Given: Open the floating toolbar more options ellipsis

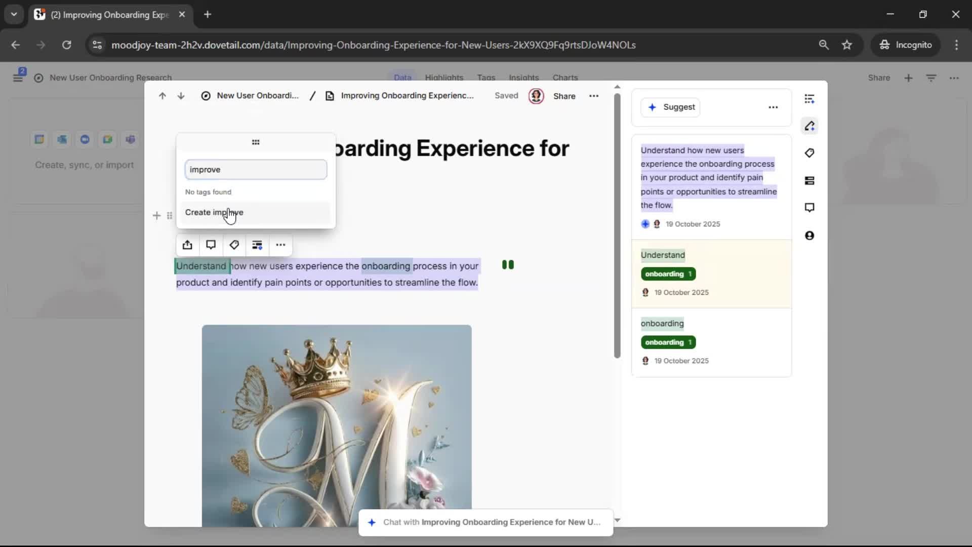Looking at the screenshot, I should point(280,245).
